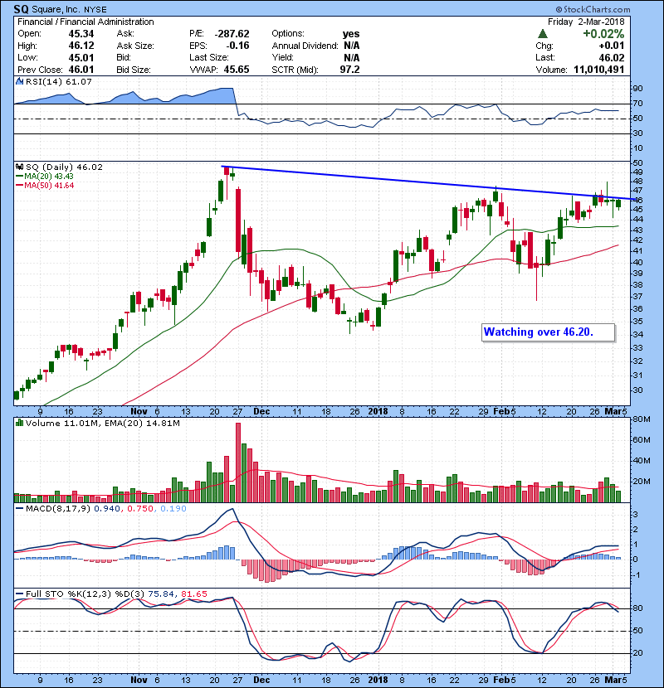Screen dimensions: 664x688
Task: Click the 80M volume axis label
Action: pyautogui.click(x=641, y=419)
